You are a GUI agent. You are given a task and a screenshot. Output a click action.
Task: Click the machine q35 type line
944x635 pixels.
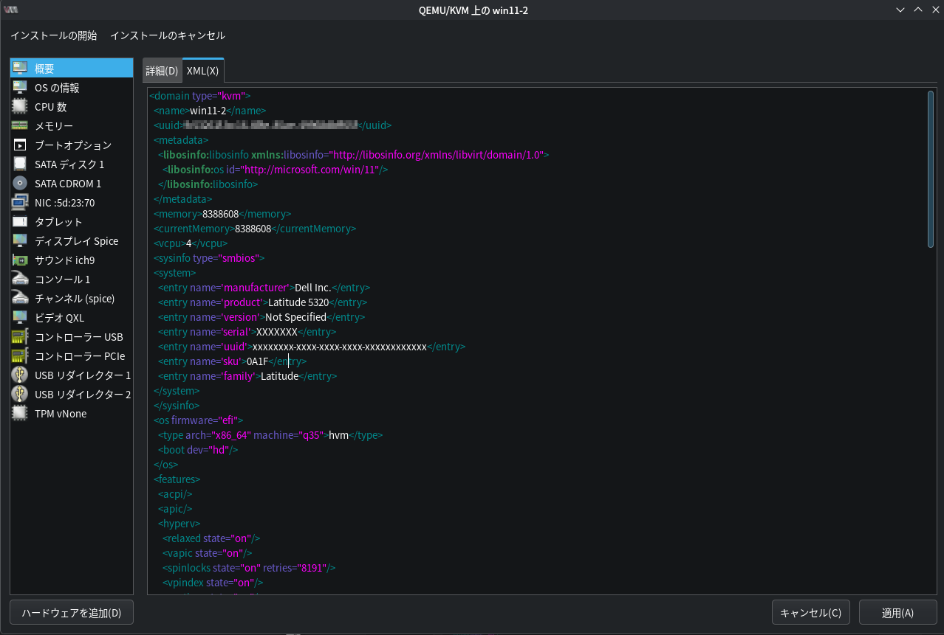[270, 435]
